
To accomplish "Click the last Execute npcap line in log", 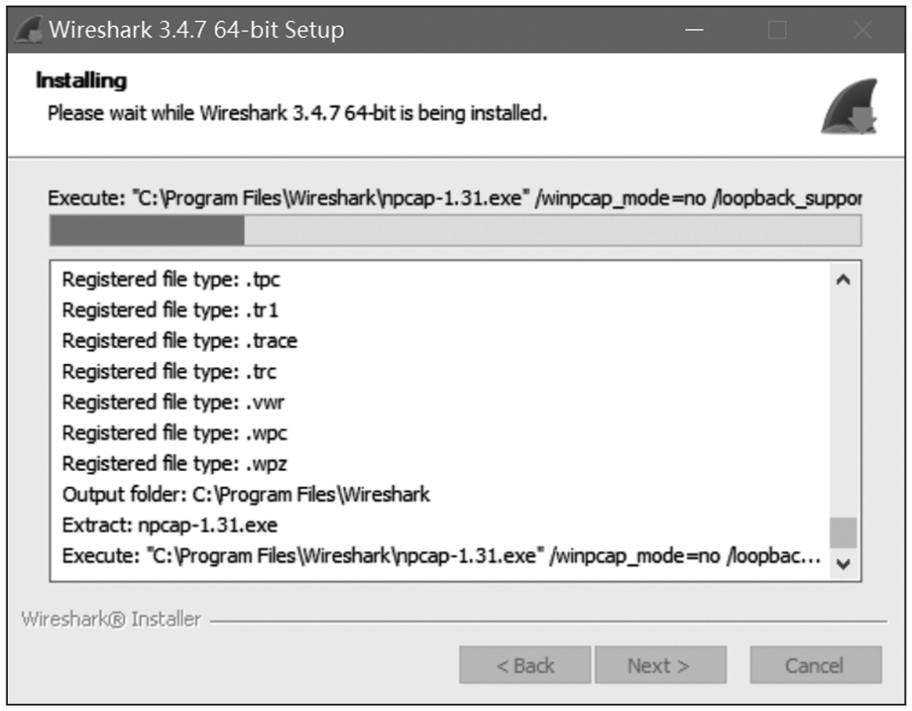I will (441, 556).
